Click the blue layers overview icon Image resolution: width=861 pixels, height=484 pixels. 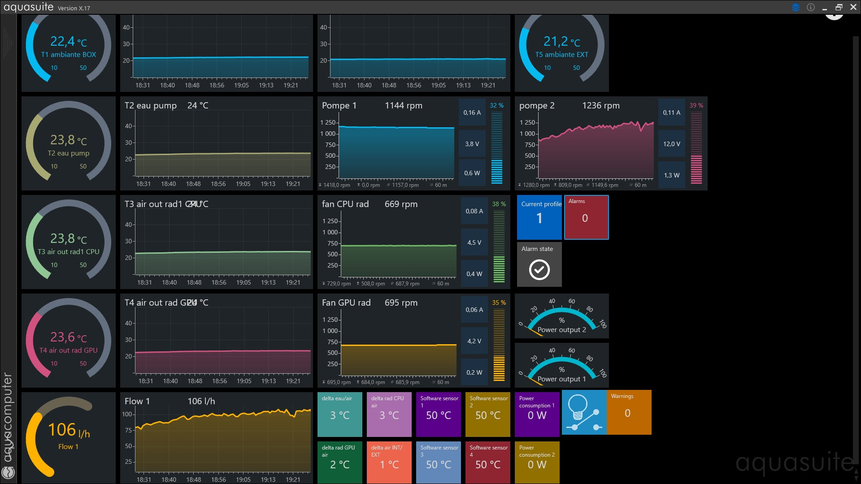pos(796,8)
